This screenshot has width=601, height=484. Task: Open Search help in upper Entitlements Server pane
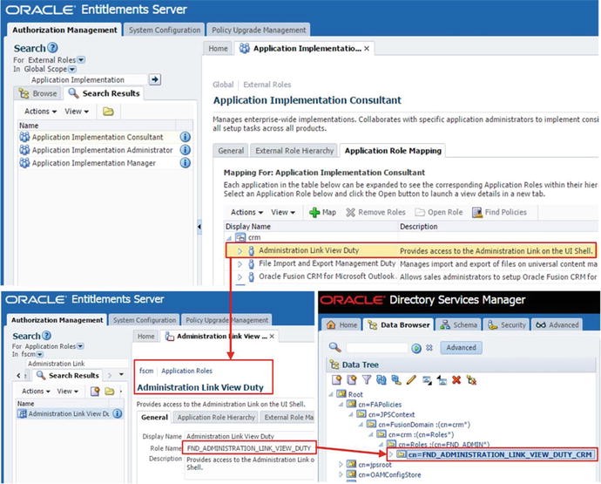52,48
